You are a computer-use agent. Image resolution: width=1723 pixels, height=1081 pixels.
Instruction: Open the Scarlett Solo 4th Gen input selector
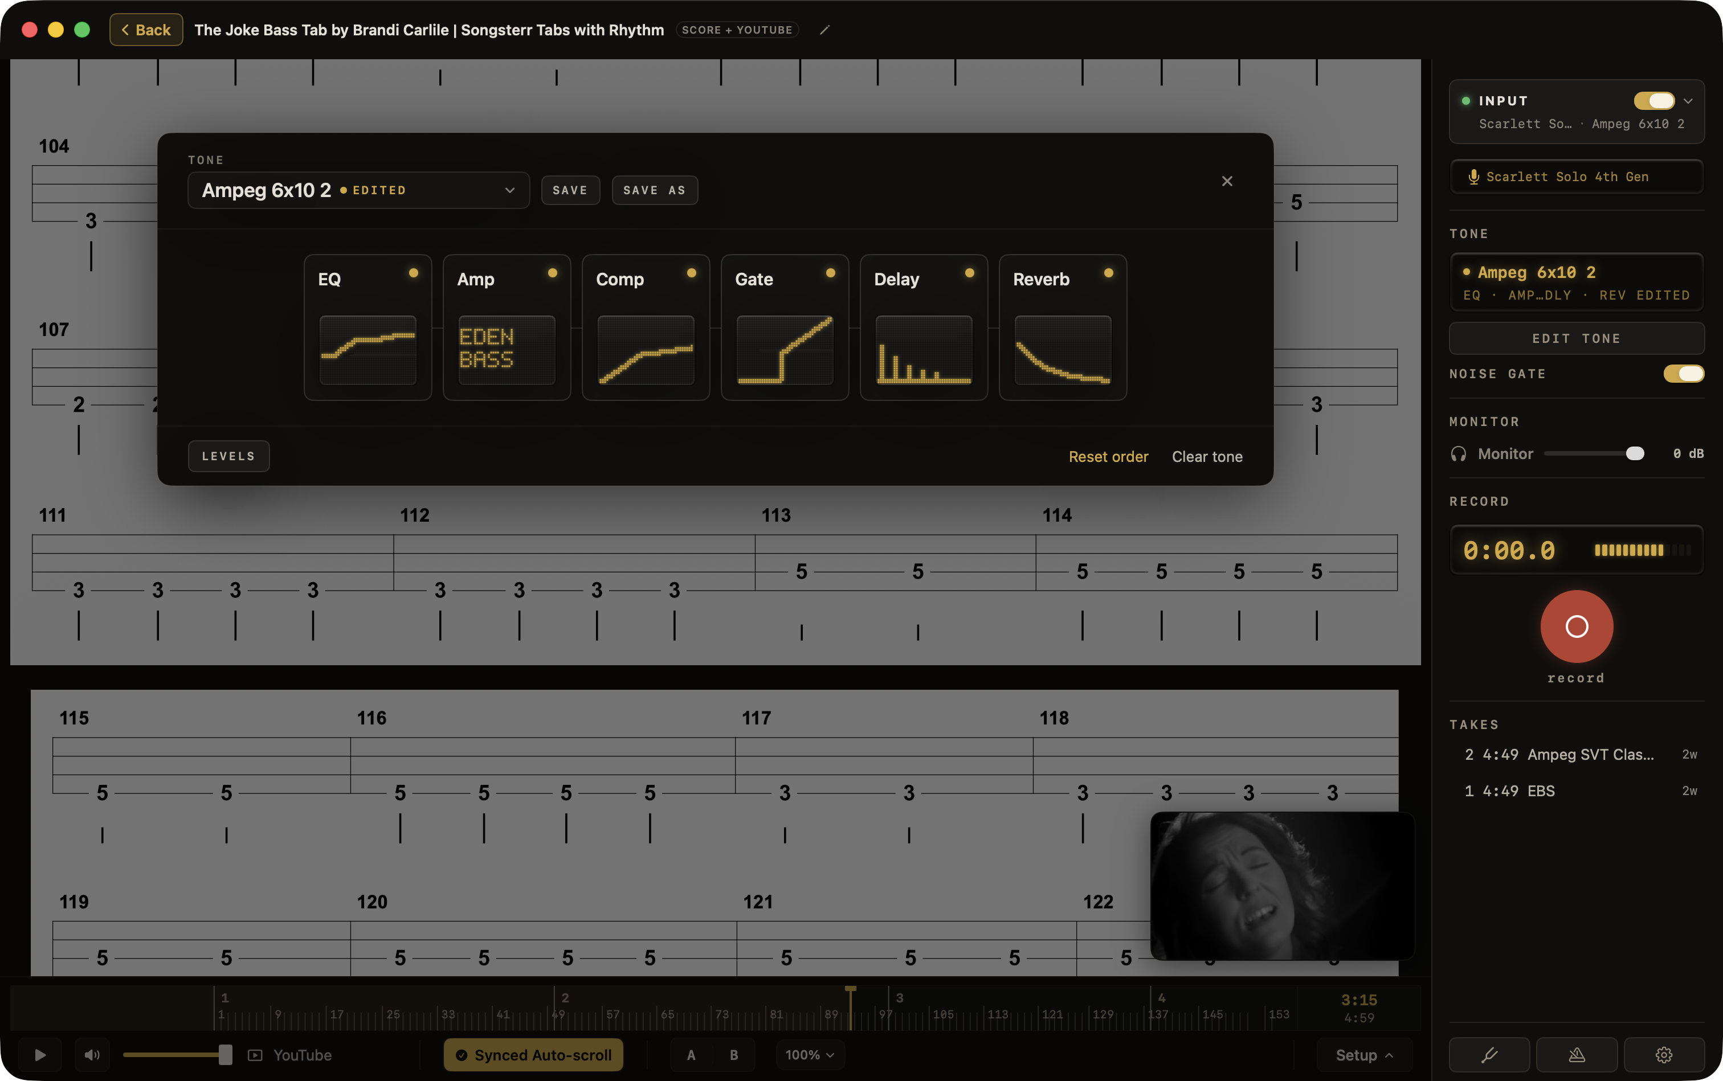point(1577,177)
